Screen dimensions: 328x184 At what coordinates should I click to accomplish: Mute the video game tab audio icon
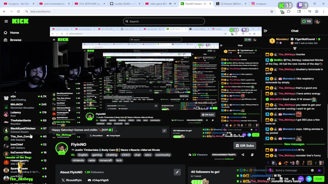point(170,4)
